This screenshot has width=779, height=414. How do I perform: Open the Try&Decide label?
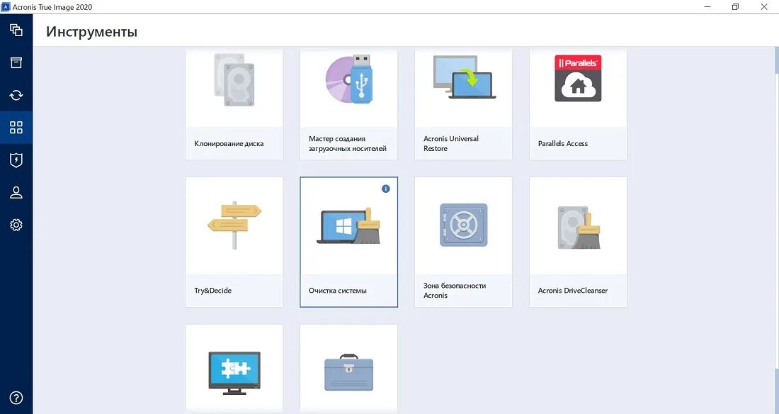tap(212, 291)
